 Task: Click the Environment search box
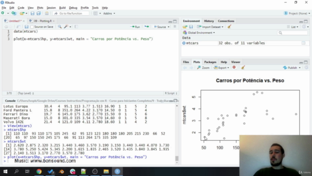292,33
